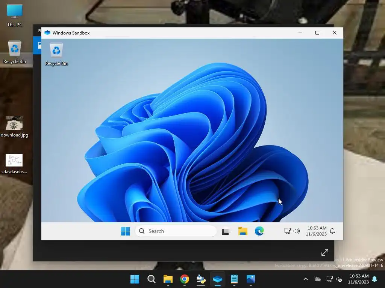Click the sandbox volume speaker icon
Screen dimensions: 385x288
[x=297, y=231]
